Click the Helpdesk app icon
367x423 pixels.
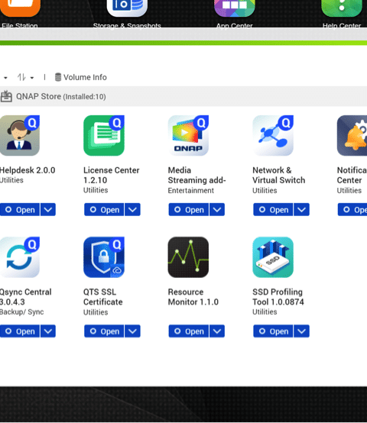20,135
